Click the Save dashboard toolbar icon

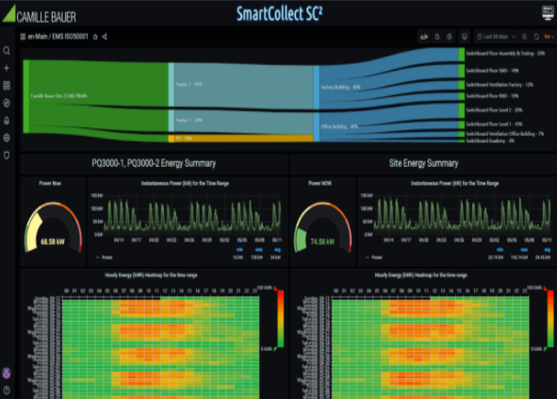pos(437,37)
